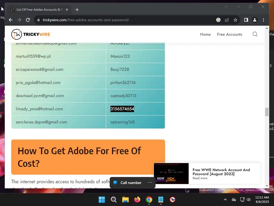Screen dimensions: 274x206
Task: Open Google icon in address bar
Action: pos(218,20)
